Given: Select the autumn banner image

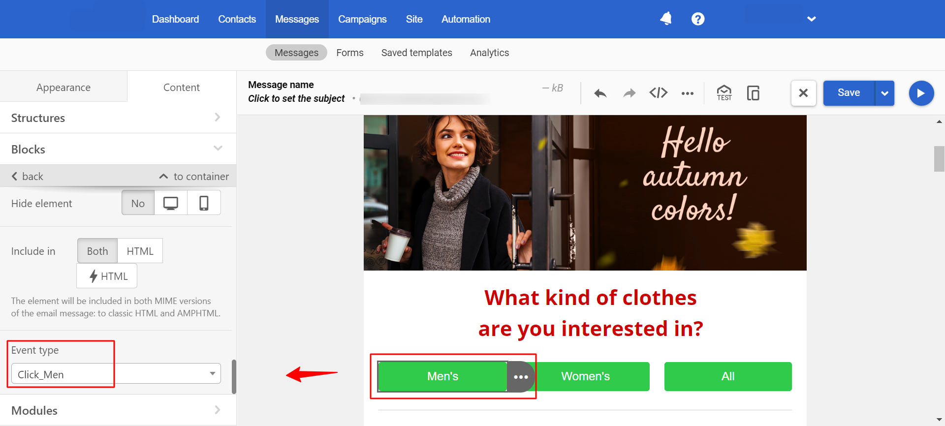Looking at the screenshot, I should pyautogui.click(x=585, y=192).
